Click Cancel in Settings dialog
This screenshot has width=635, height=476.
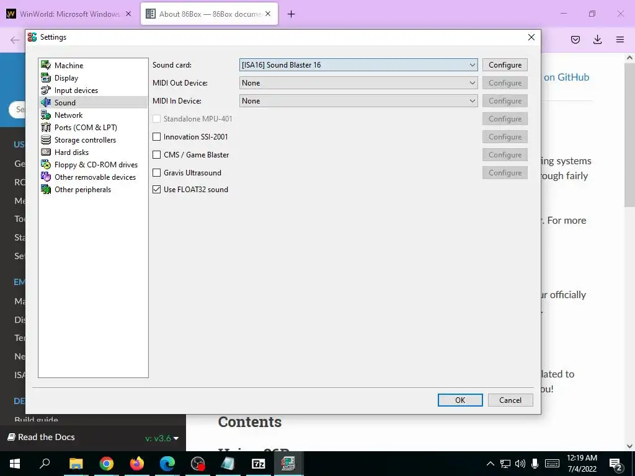tap(510, 400)
